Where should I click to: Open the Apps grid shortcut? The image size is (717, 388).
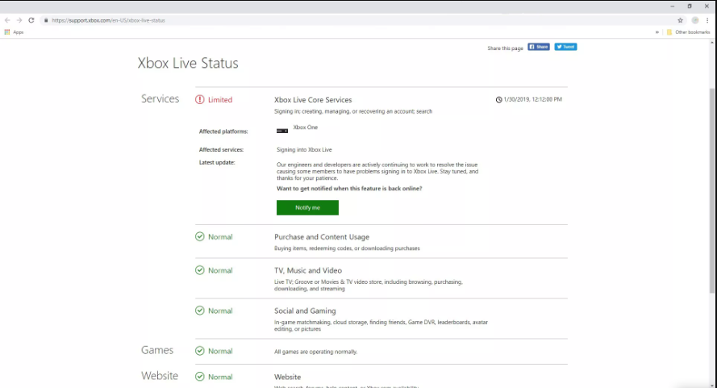click(14, 32)
